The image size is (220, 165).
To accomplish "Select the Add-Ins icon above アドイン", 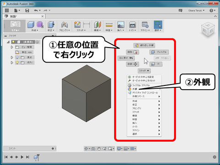I will pyautogui.click(x=145, y=25).
